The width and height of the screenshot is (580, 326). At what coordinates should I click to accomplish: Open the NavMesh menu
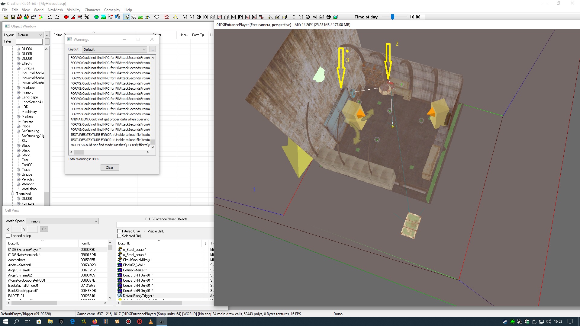click(x=55, y=10)
